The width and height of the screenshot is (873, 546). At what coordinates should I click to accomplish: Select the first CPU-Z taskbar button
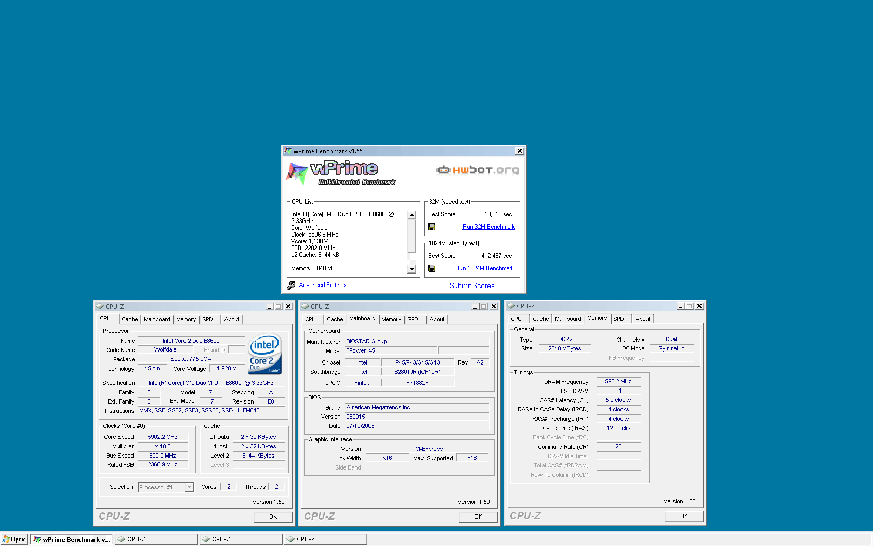coord(156,539)
